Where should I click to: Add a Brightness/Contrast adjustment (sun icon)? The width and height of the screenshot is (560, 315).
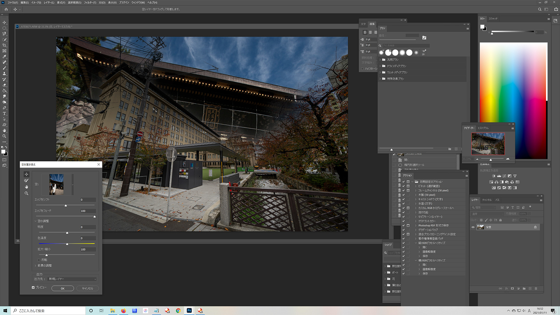493,176
